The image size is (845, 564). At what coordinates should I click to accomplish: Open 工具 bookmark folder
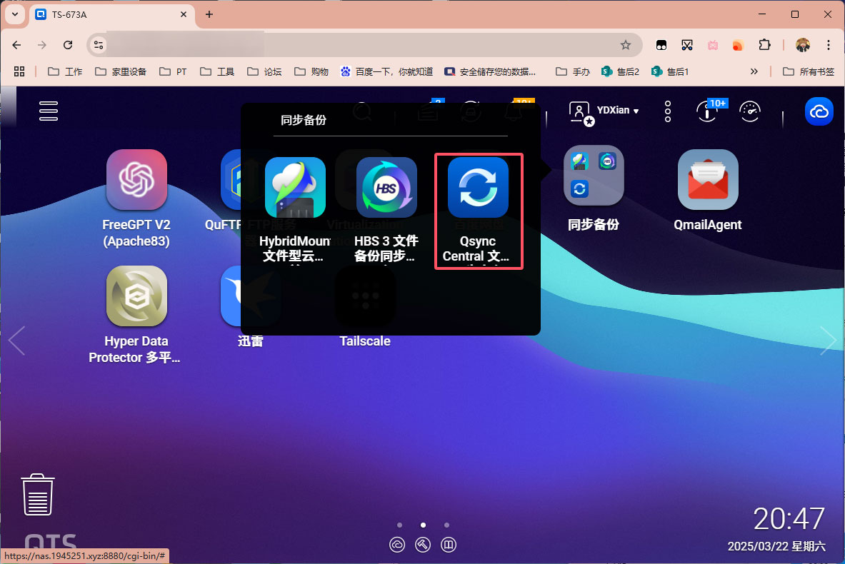(x=217, y=71)
